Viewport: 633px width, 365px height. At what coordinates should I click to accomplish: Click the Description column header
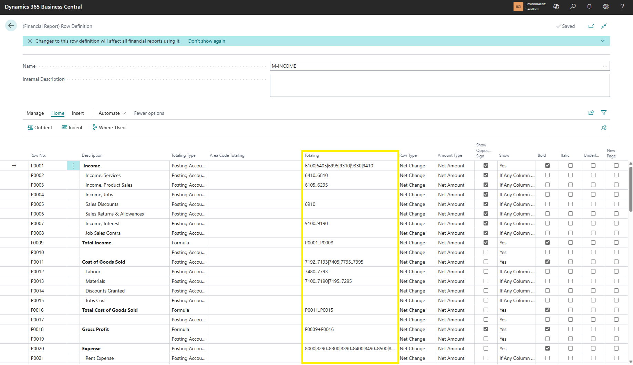(92, 155)
